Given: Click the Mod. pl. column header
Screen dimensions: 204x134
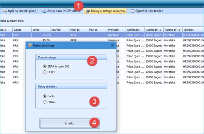Looking at the screenshot, I should click(79, 30).
